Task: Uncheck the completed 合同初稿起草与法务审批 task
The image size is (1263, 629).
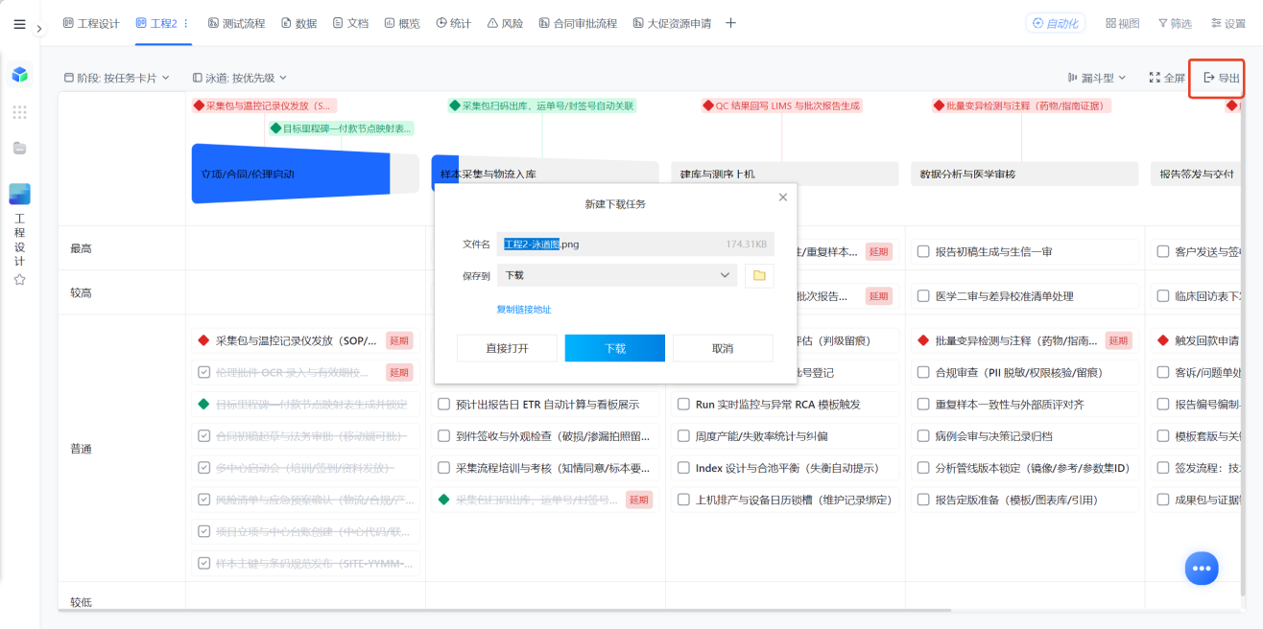Action: click(x=203, y=436)
